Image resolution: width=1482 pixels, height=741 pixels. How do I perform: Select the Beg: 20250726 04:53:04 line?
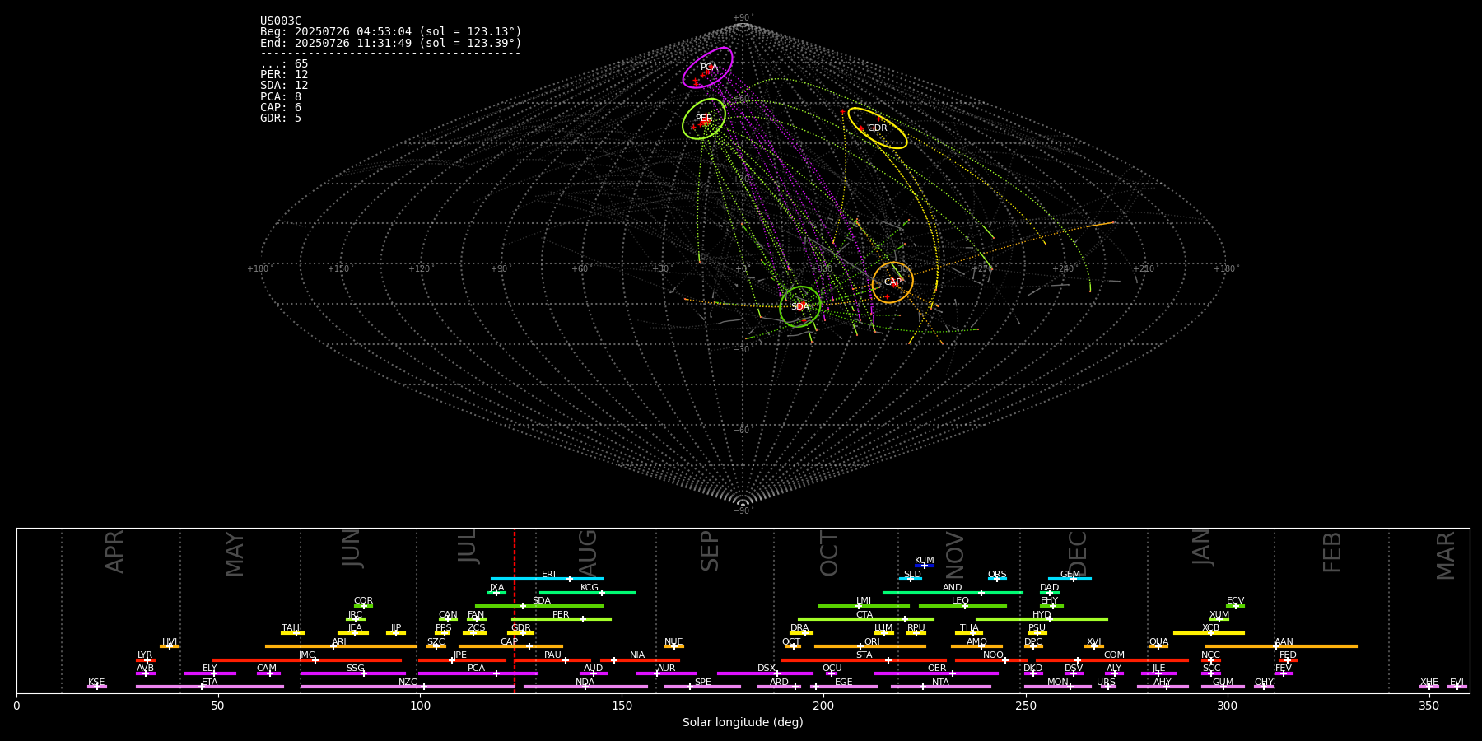(x=391, y=32)
